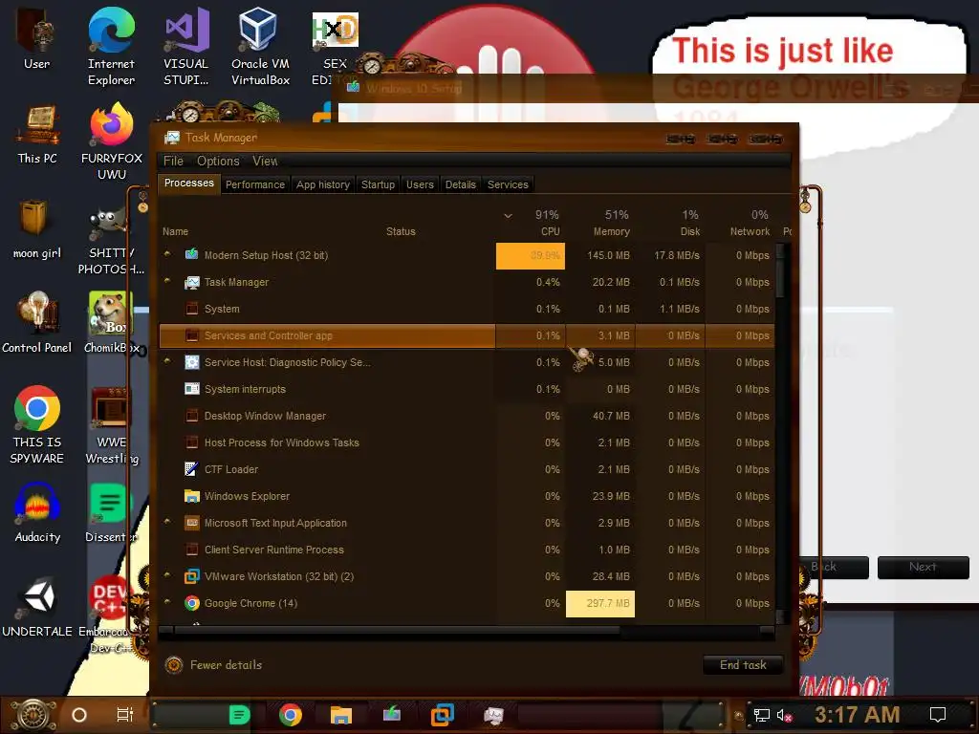The height and width of the screenshot is (734, 979).
Task: Expand Microsoft Text Input Application group
Action: click(166, 521)
